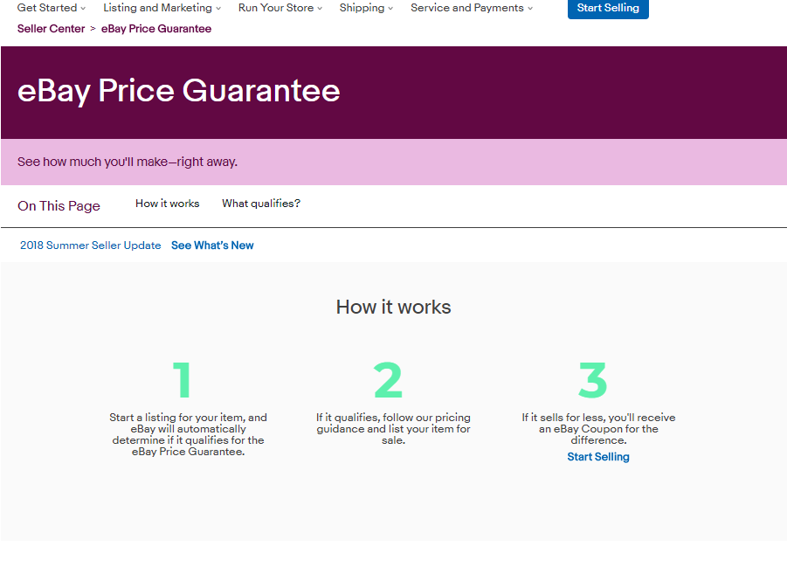Open the Shipping menu
This screenshot has height=574, width=787.
coord(366,8)
